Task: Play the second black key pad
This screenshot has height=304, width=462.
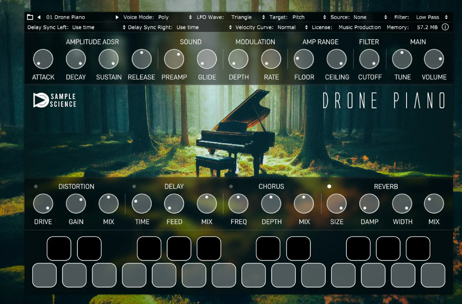Action: tap(89, 248)
